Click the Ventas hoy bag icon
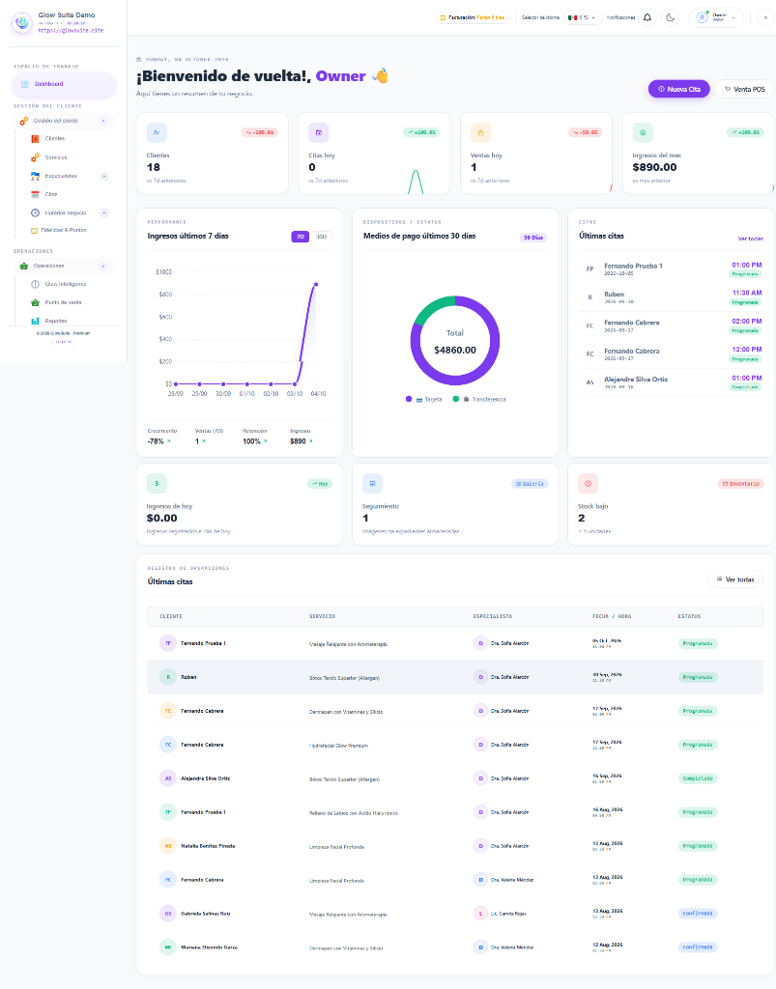 tap(480, 132)
